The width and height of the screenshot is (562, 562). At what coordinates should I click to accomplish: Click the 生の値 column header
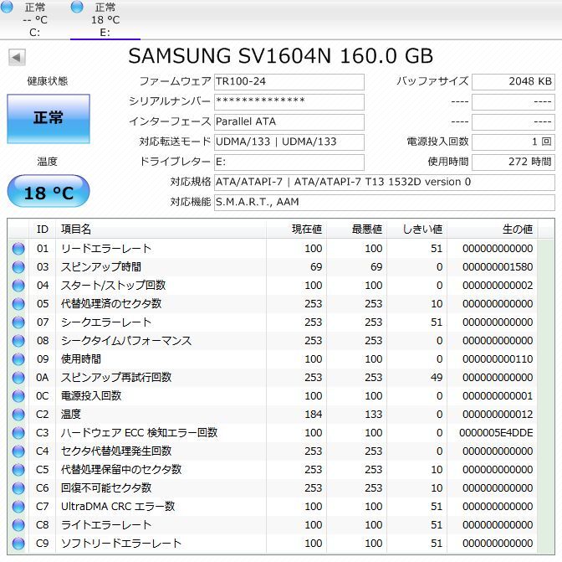[x=492, y=229]
